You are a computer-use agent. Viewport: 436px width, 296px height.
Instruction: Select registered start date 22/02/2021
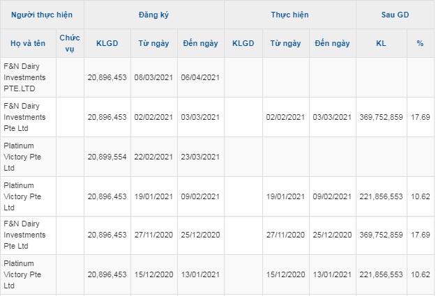153,157
